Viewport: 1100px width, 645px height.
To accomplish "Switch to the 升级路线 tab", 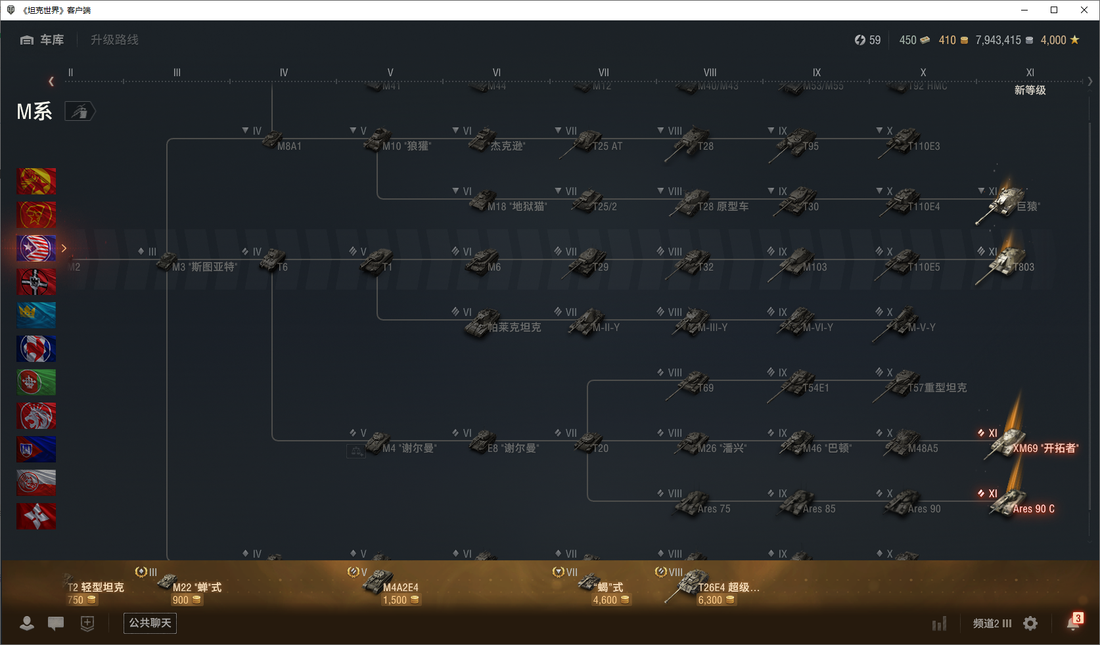I will click(114, 40).
